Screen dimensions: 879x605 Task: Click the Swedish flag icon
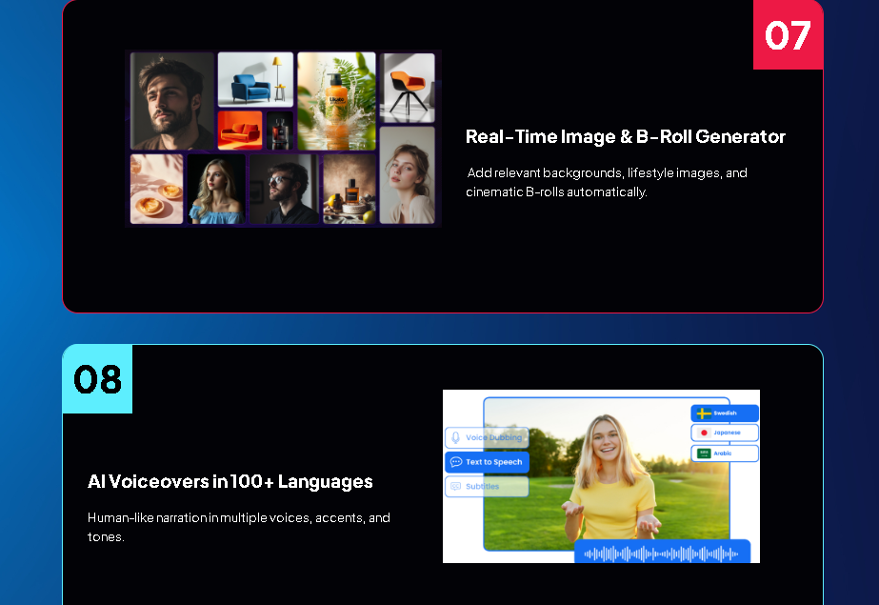tap(704, 413)
